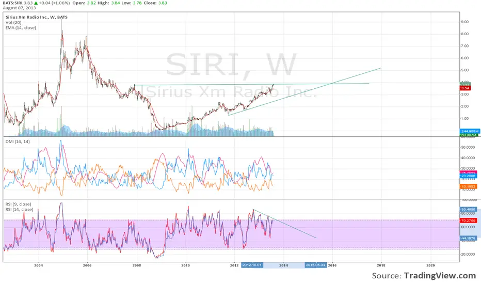Click the Low: 3.78 value
481x284 pixels.
(x=132, y=3)
